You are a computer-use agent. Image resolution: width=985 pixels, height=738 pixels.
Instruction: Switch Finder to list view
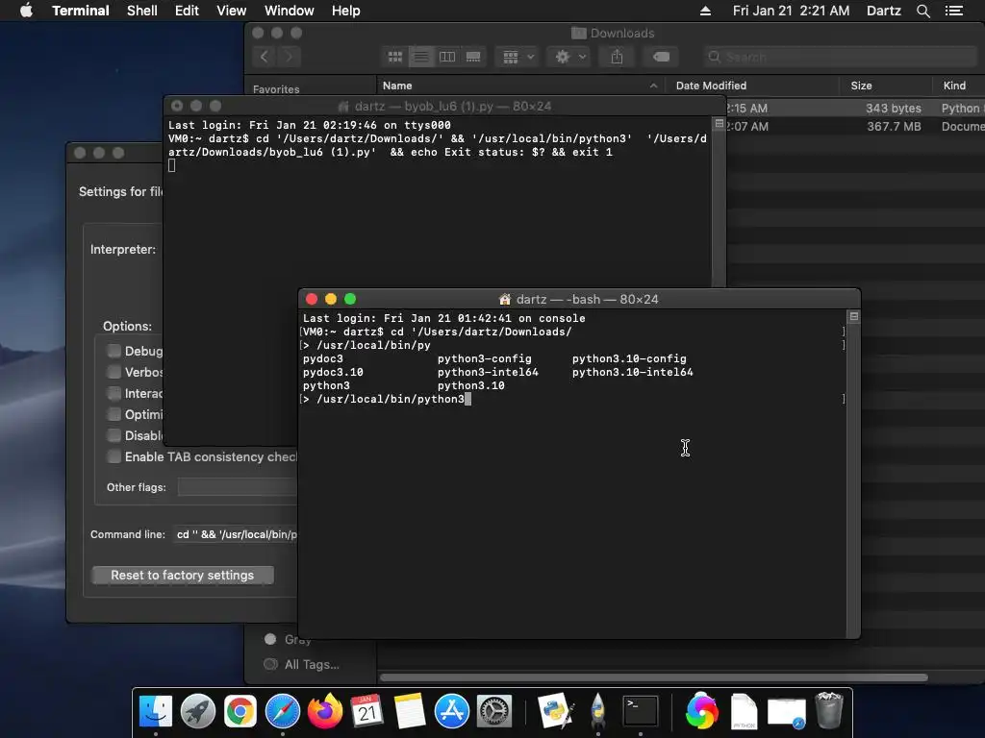(x=421, y=57)
